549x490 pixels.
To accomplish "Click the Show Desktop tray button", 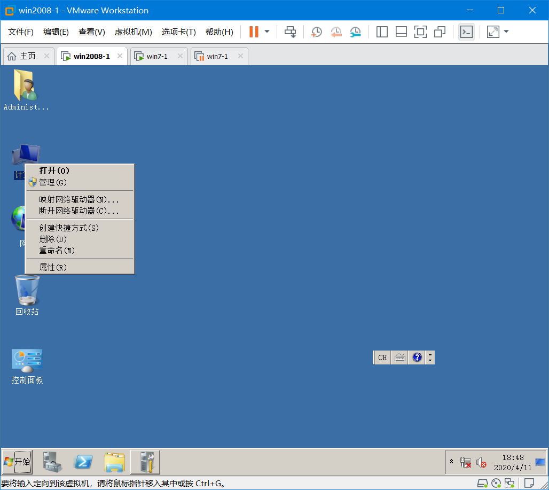I will pos(540,462).
